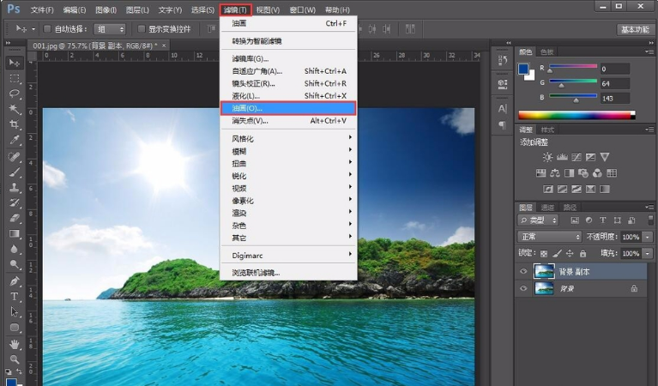The height and width of the screenshot is (386, 658).
Task: Add a Channel Mixer adjustment
Action: tap(597, 173)
